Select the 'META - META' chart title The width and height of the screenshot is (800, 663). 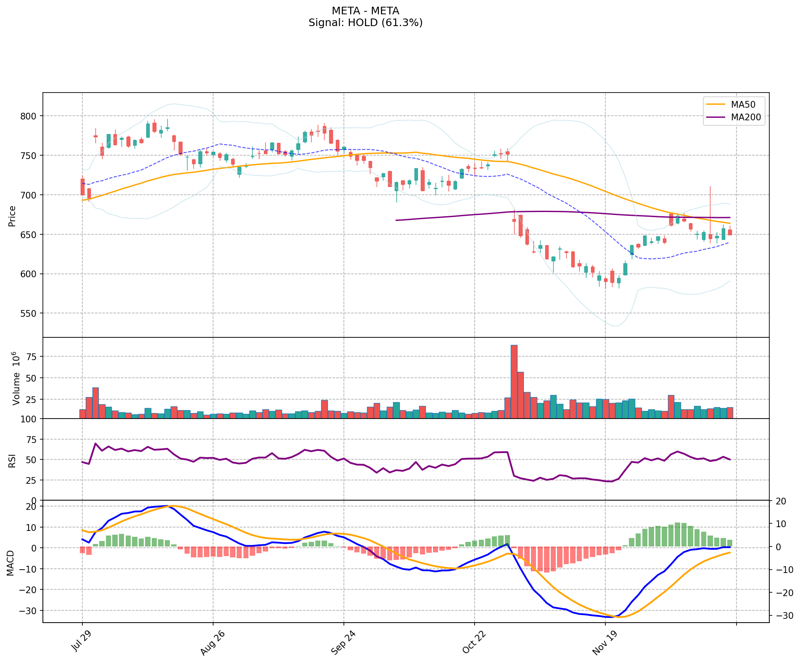pos(365,11)
